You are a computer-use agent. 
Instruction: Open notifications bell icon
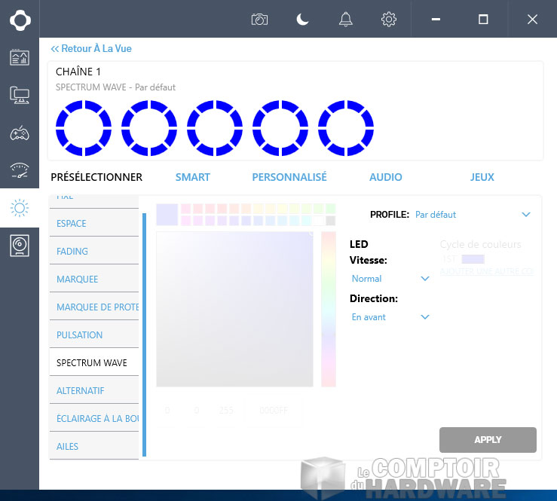(346, 20)
